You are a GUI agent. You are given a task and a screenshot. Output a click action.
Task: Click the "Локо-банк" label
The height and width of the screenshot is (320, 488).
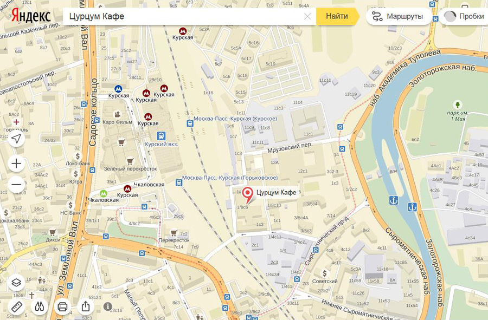78,164
